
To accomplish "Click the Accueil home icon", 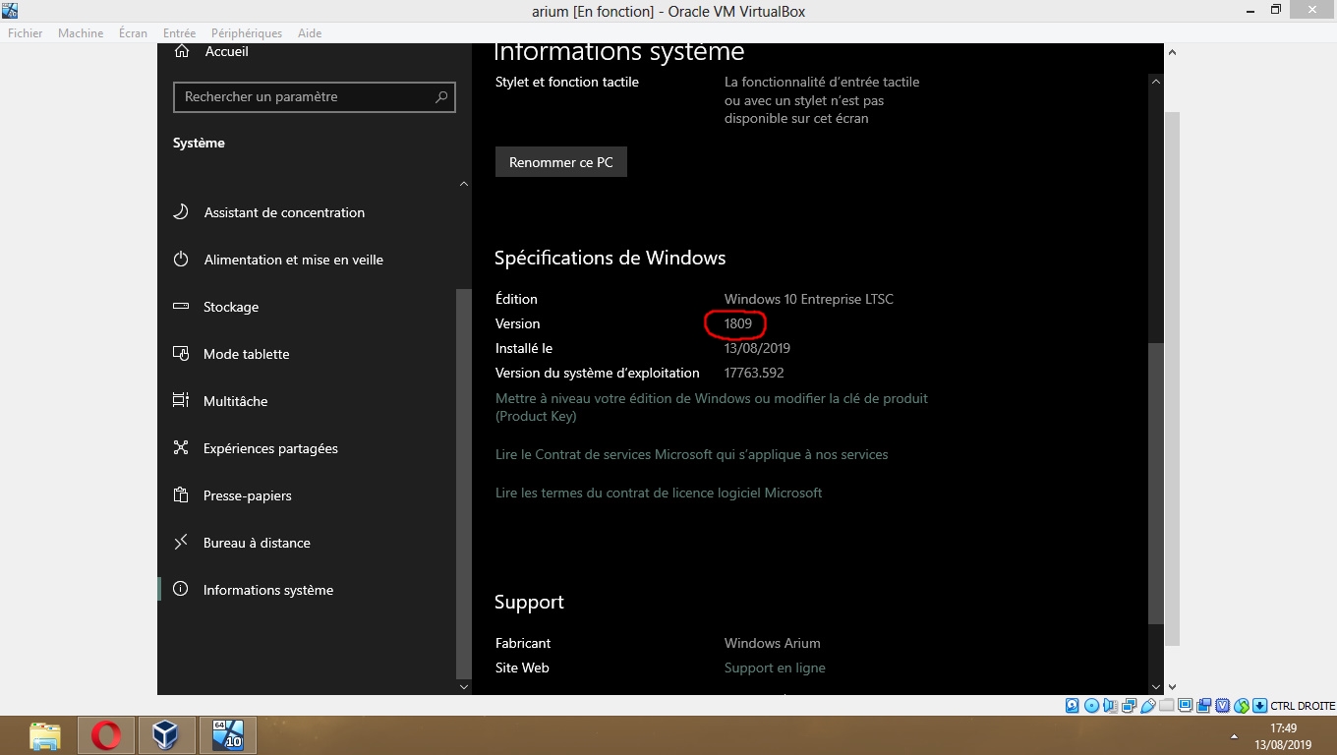I will tap(182, 51).
